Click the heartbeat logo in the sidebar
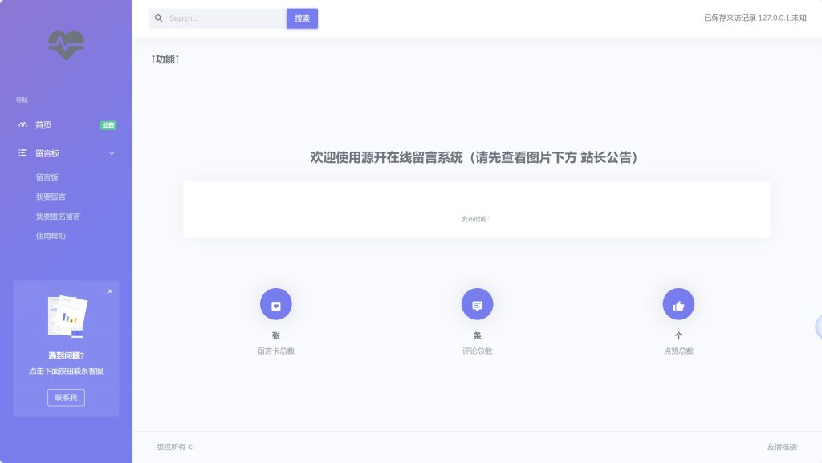 (64, 45)
